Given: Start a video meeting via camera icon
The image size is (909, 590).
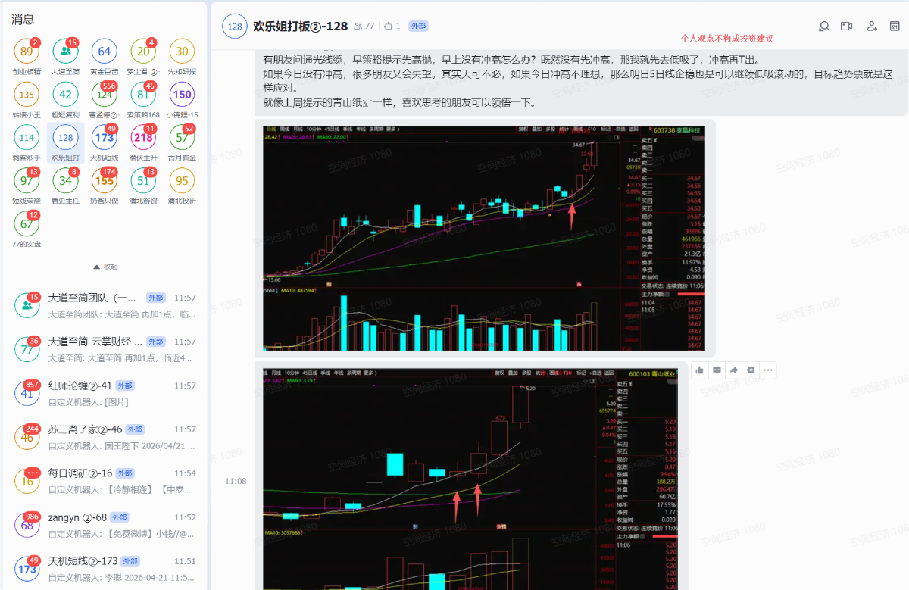Looking at the screenshot, I should tap(847, 27).
